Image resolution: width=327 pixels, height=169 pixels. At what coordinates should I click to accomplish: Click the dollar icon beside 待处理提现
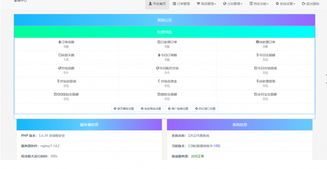(257, 81)
